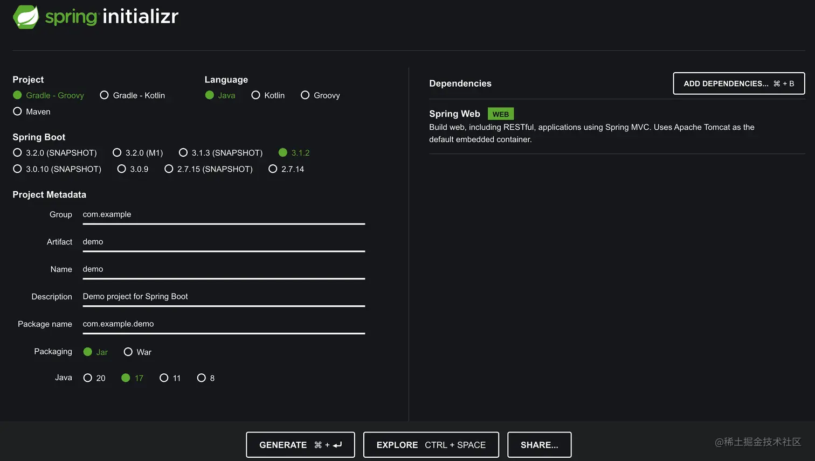Focus the Artifact input field

[224, 242]
